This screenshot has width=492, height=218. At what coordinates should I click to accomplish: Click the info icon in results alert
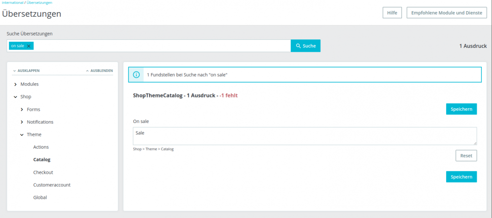pos(136,75)
